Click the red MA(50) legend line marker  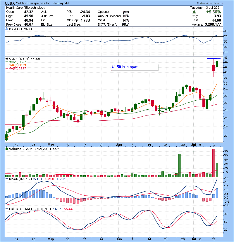[x=7, y=69]
